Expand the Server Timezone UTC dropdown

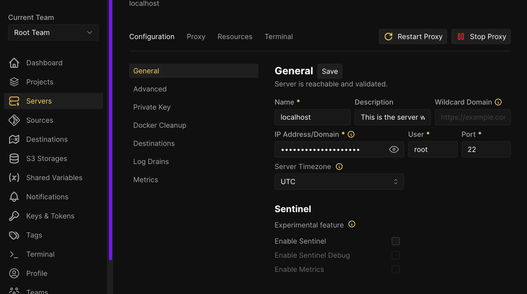click(339, 182)
